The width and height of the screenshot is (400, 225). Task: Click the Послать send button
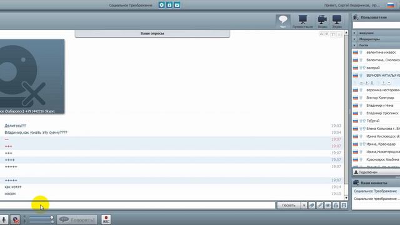[289, 206]
